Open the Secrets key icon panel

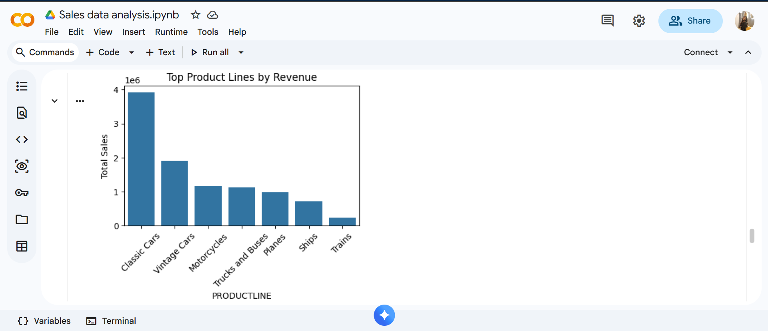tap(22, 193)
